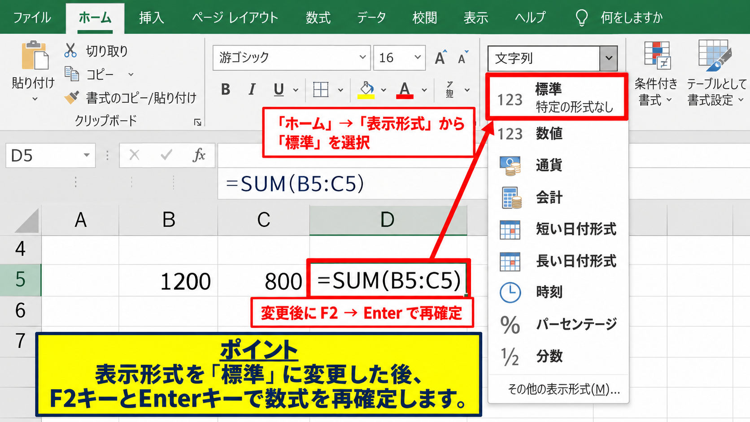
Task: Click the Insert Function fx icon
Action: click(x=199, y=155)
